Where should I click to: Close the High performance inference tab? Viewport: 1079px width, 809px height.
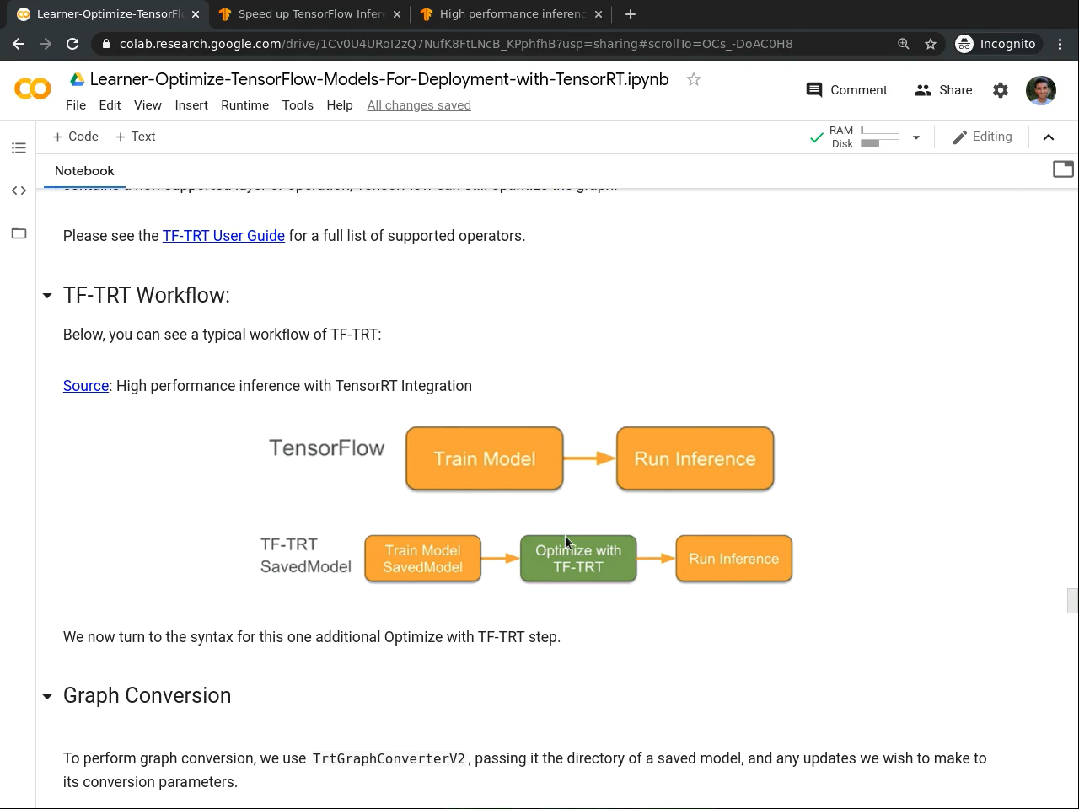pyautogui.click(x=599, y=14)
